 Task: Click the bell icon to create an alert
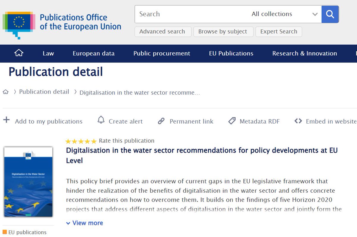coord(101,120)
